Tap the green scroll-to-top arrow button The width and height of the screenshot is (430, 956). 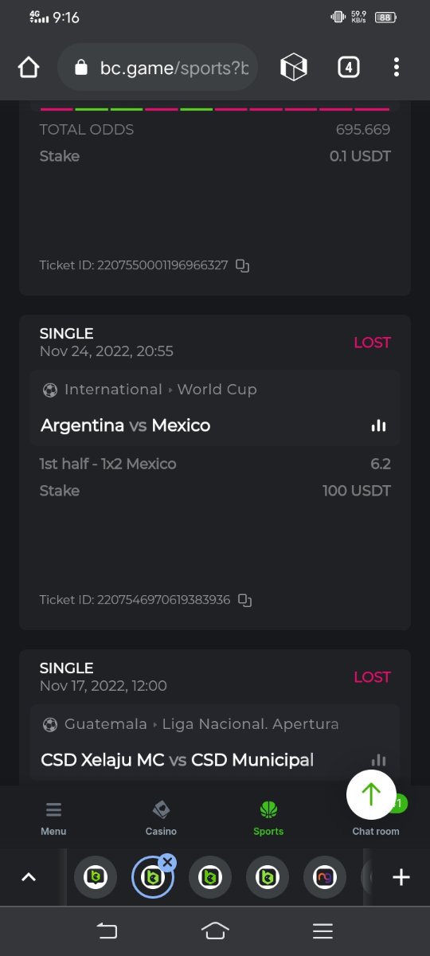[371, 794]
